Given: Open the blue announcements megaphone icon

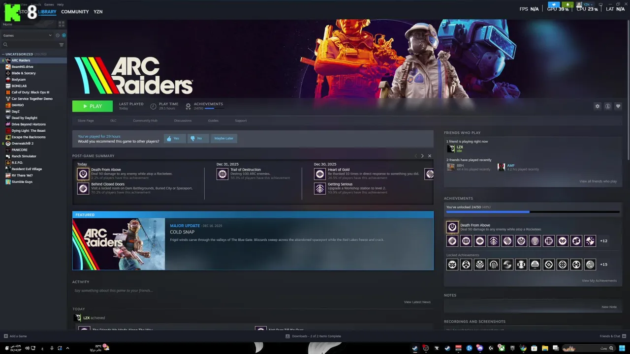Looking at the screenshot, I should (554, 4).
